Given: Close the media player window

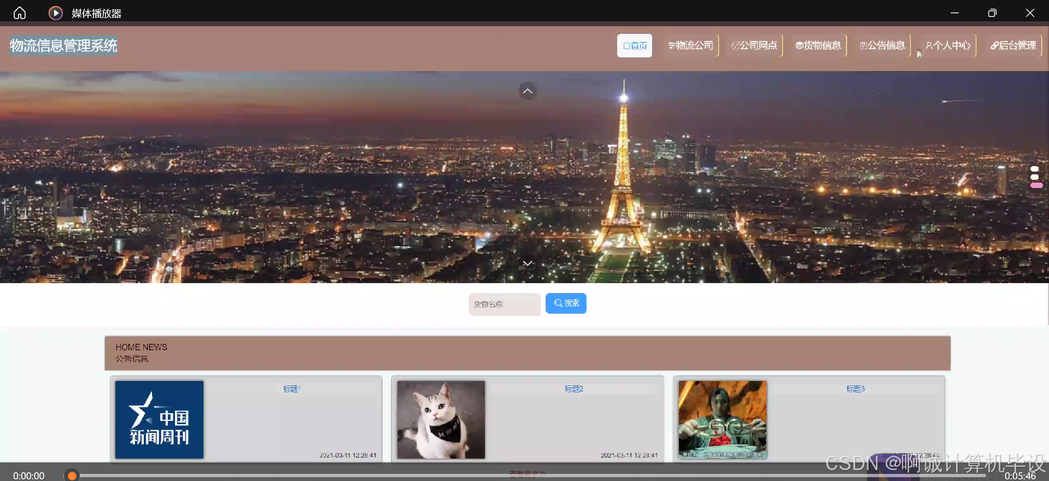Looking at the screenshot, I should (1030, 13).
